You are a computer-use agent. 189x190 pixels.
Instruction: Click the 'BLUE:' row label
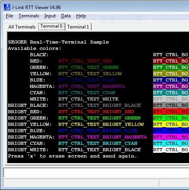(37, 80)
